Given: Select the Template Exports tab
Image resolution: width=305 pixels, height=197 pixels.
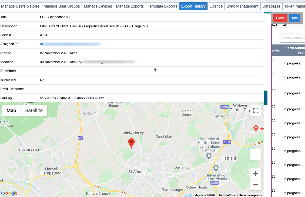Looking at the screenshot, I should (162, 6).
